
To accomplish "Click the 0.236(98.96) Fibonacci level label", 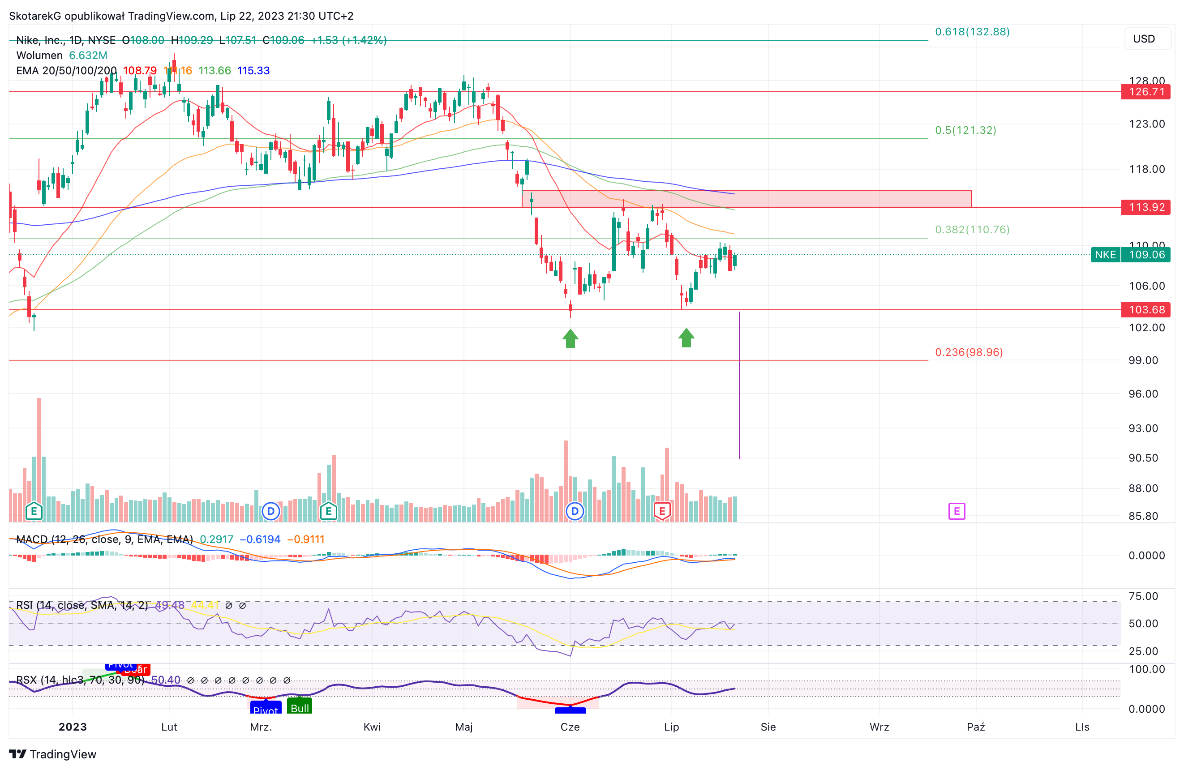I will click(x=969, y=352).
